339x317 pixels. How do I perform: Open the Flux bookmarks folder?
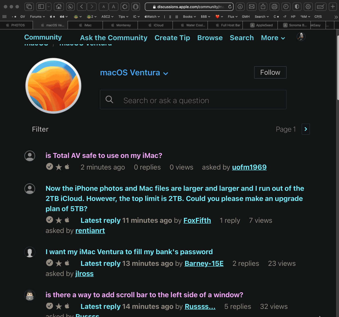(233, 17)
